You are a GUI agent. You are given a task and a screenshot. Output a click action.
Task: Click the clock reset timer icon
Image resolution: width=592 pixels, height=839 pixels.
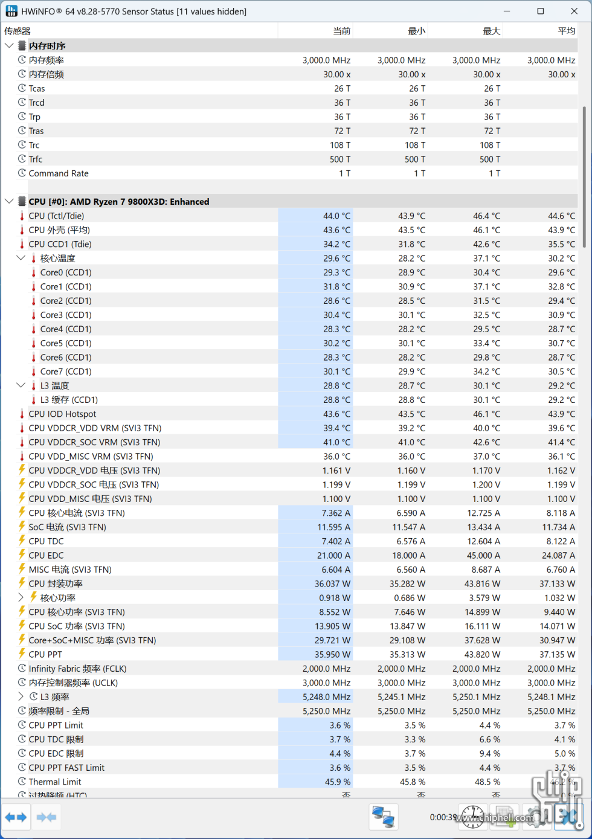(472, 817)
